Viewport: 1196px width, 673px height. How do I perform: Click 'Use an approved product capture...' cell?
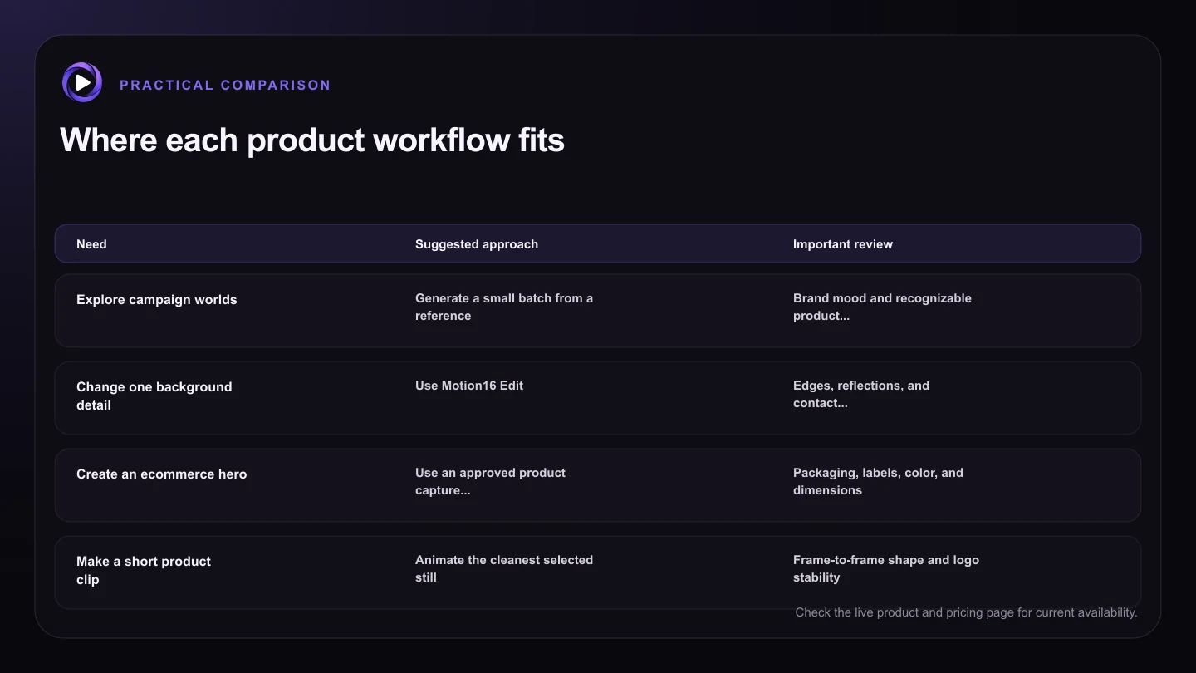click(490, 481)
